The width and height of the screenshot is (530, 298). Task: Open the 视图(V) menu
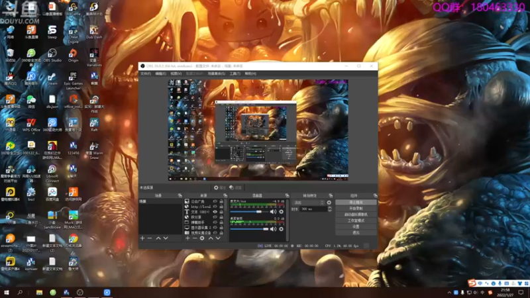176,74
